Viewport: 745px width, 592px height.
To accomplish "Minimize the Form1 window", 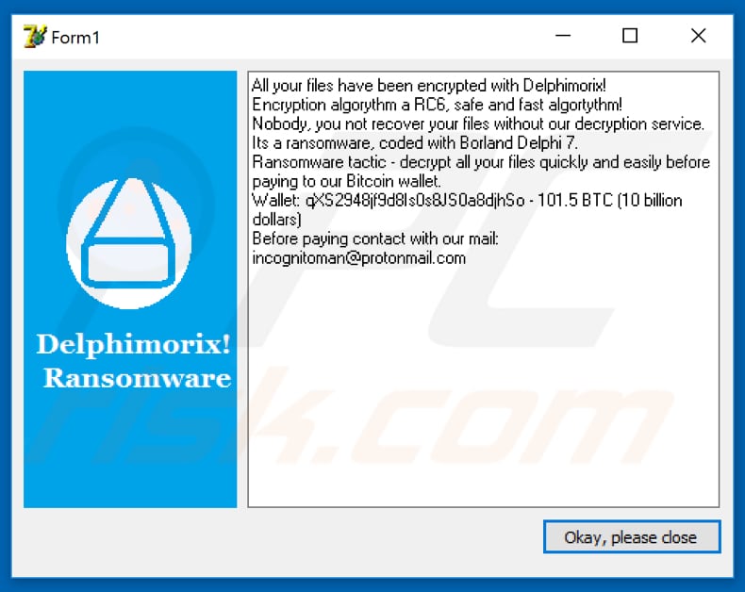I will 563,36.
